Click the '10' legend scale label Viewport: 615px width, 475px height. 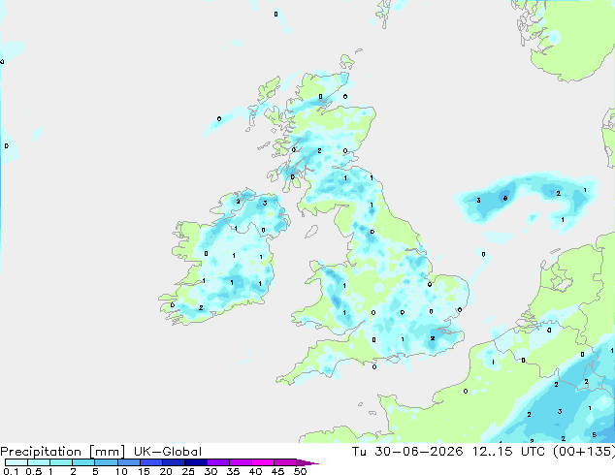coord(121,471)
